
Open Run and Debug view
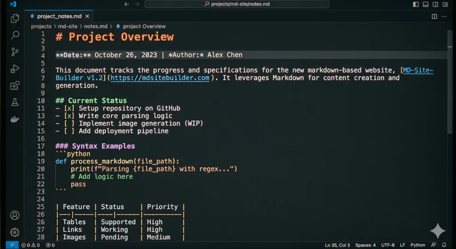coord(15,69)
